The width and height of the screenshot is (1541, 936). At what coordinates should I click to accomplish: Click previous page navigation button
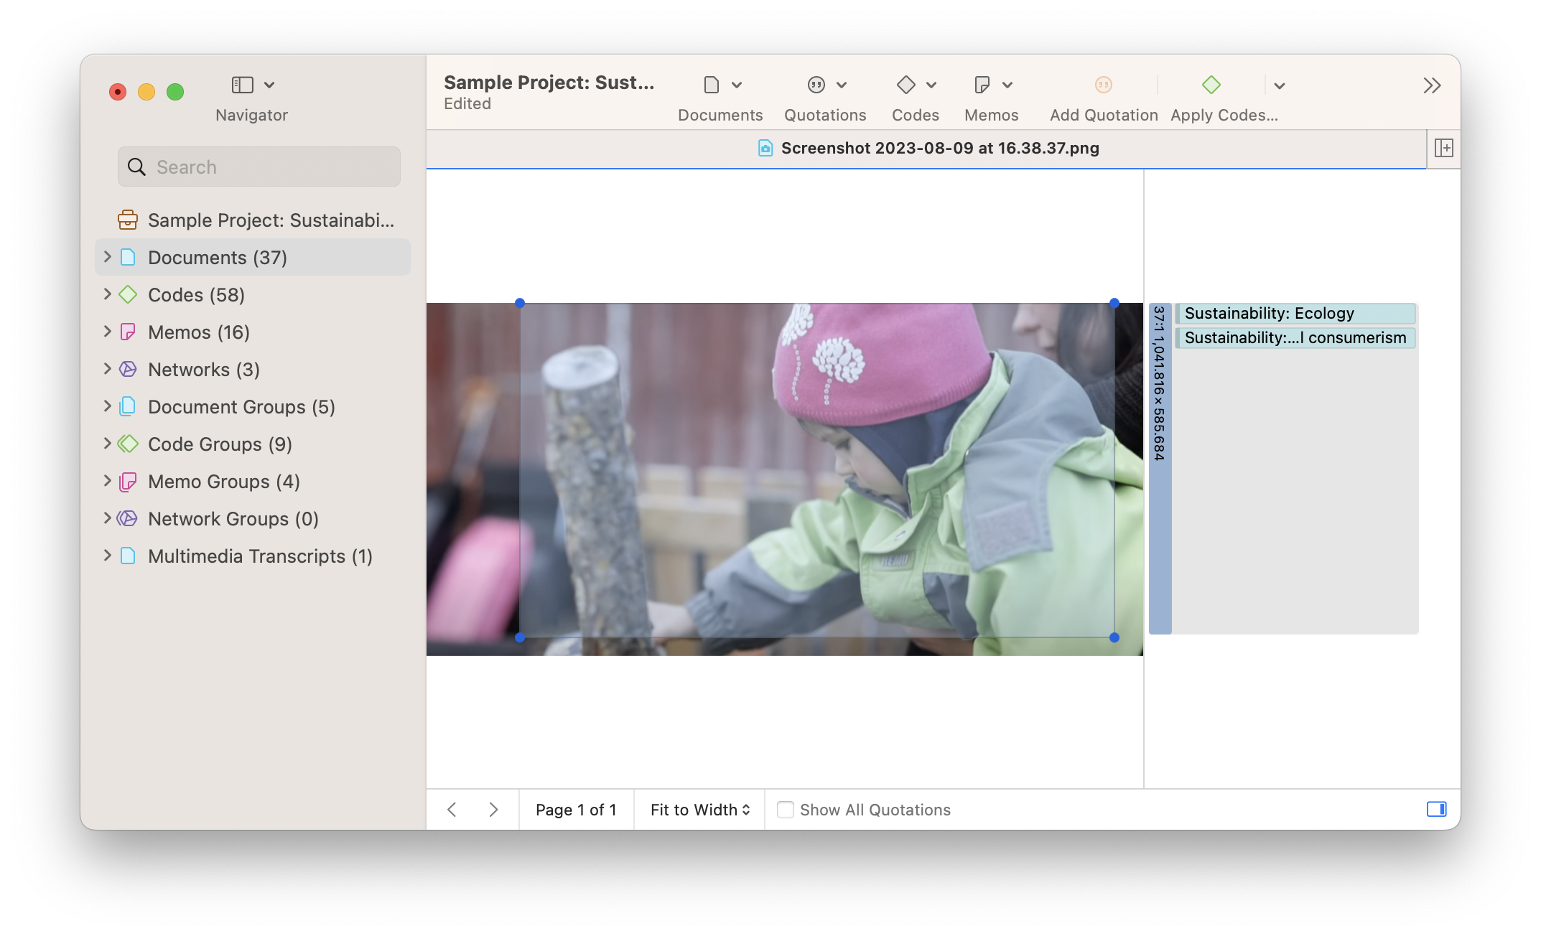(x=451, y=808)
